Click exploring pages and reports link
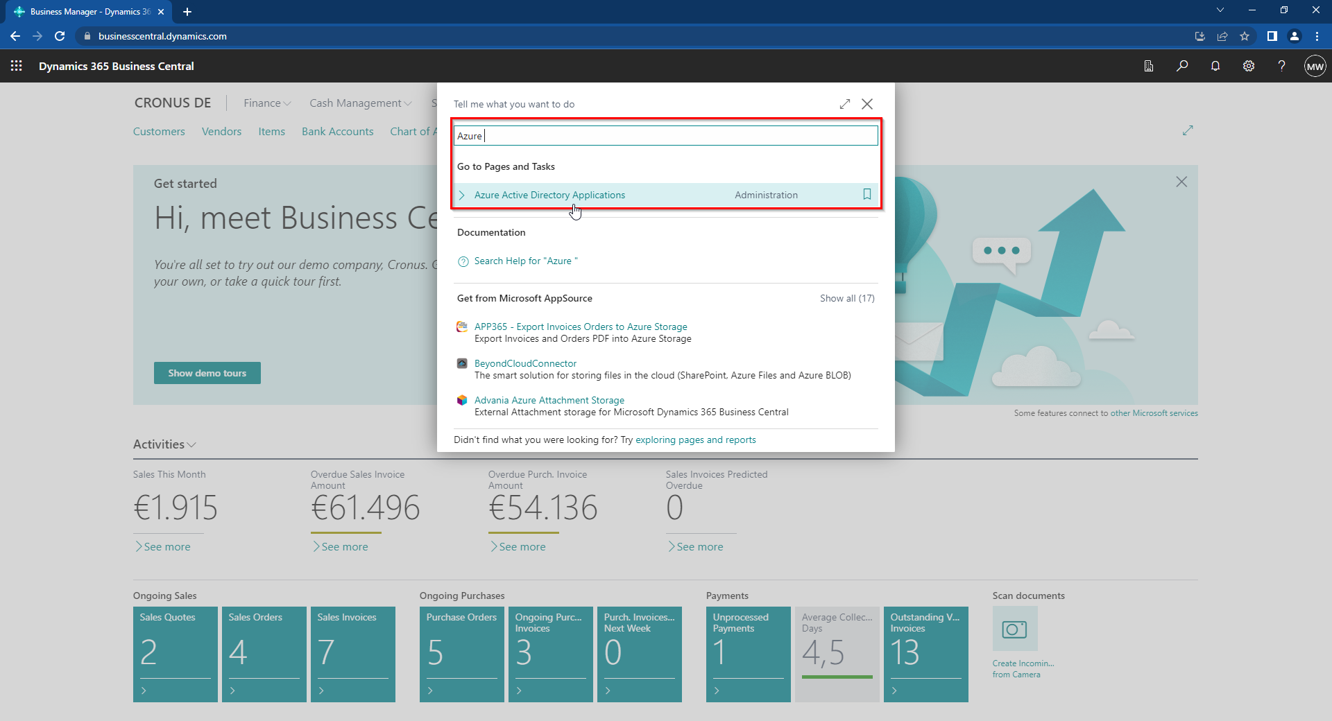Image resolution: width=1332 pixels, height=721 pixels. (696, 440)
